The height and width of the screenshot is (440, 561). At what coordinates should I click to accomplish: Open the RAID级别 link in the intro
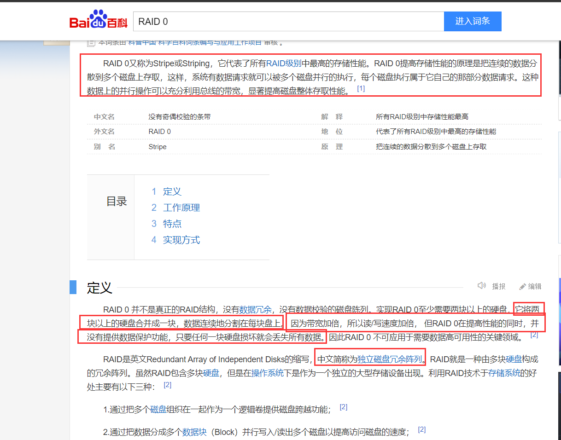(x=284, y=64)
